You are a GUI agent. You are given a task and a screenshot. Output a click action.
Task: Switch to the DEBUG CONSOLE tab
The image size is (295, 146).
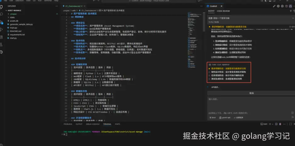[x=93, y=124]
